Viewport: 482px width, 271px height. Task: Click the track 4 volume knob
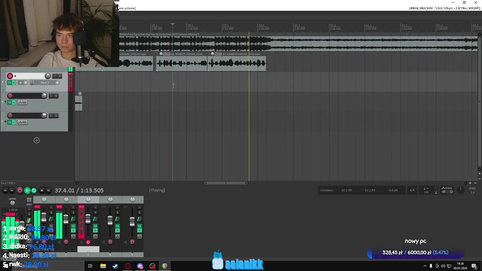[44, 96]
